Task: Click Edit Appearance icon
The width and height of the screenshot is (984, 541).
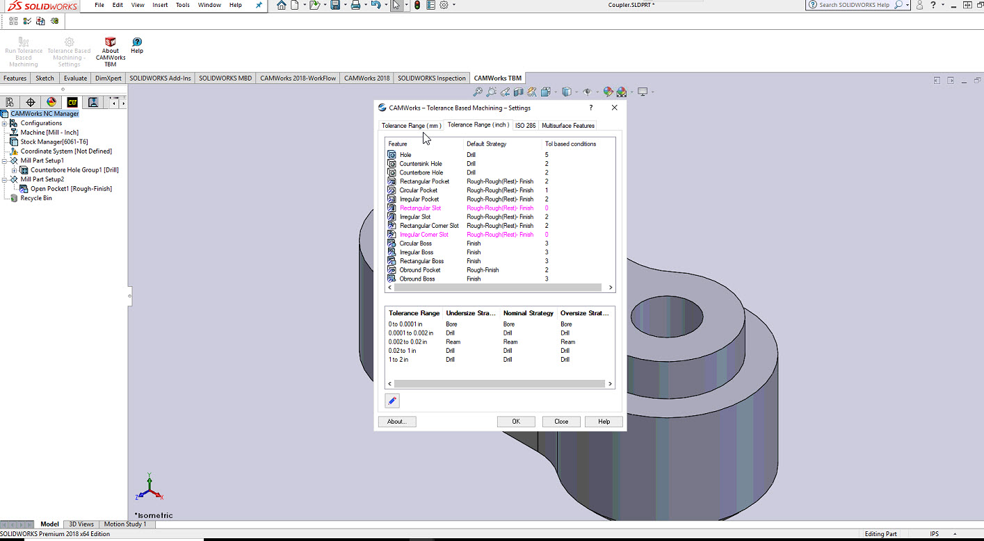Action: click(x=608, y=92)
